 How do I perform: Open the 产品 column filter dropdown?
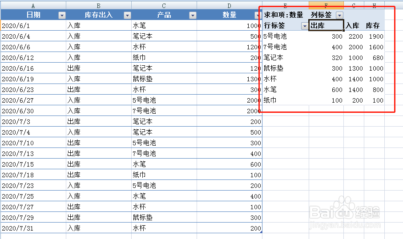point(193,16)
